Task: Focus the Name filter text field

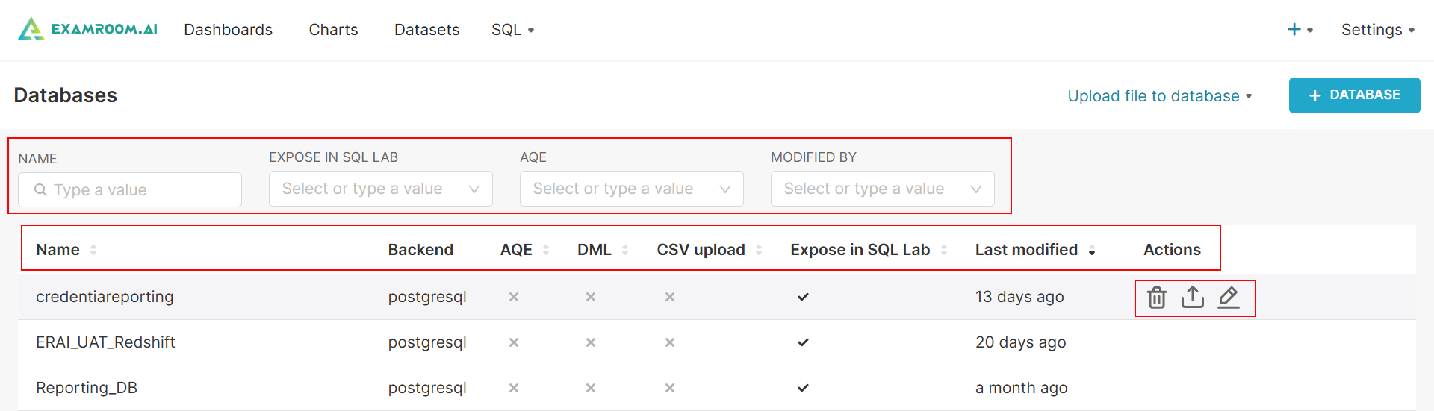Action: [130, 190]
